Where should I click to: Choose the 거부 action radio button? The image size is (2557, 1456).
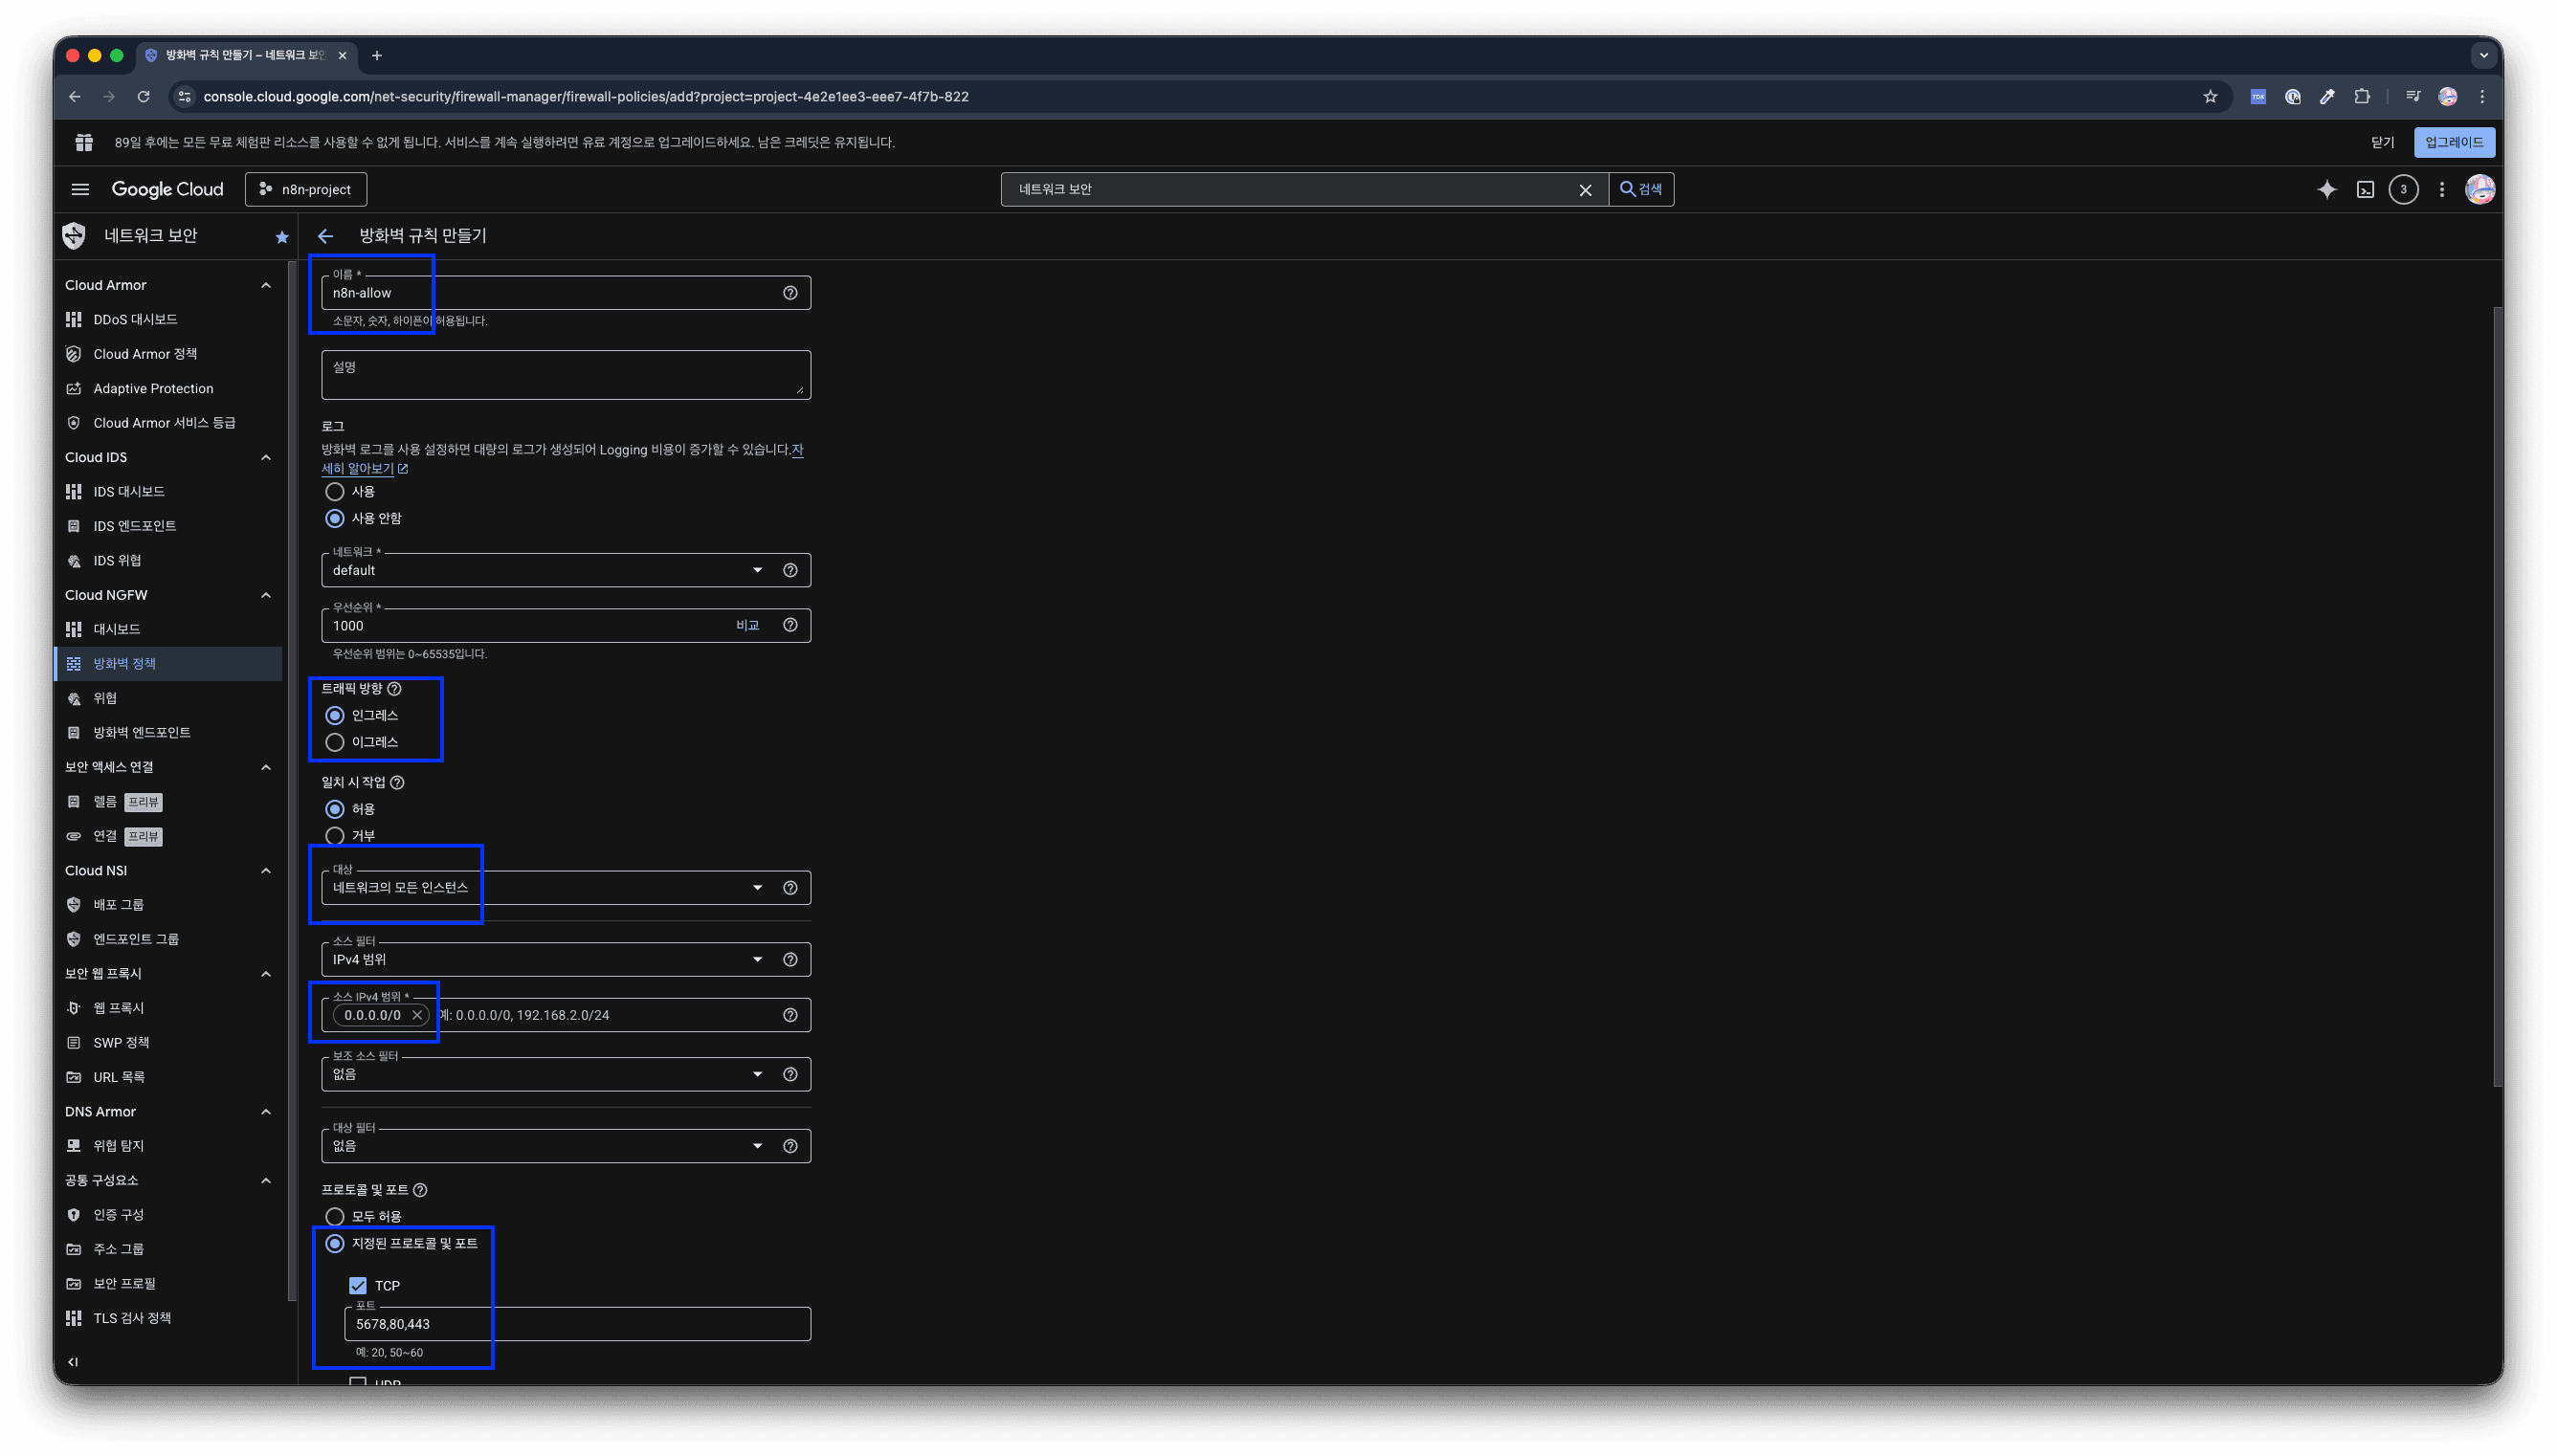pyautogui.click(x=335, y=835)
